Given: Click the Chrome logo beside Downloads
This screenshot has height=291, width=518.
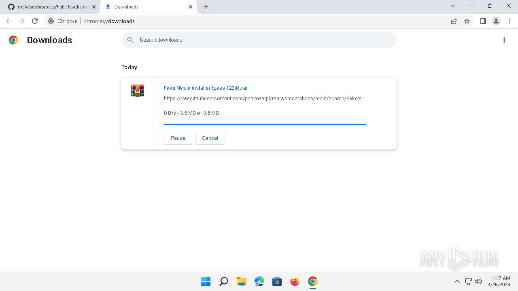Looking at the screenshot, I should [13, 40].
